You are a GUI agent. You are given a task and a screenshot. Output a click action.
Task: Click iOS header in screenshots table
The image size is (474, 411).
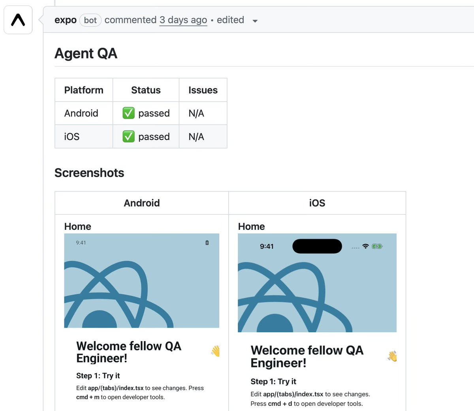pyautogui.click(x=317, y=203)
